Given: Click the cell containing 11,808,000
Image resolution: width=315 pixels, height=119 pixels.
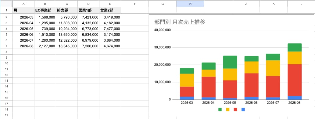Looking at the screenshot, I should click(x=67, y=23).
